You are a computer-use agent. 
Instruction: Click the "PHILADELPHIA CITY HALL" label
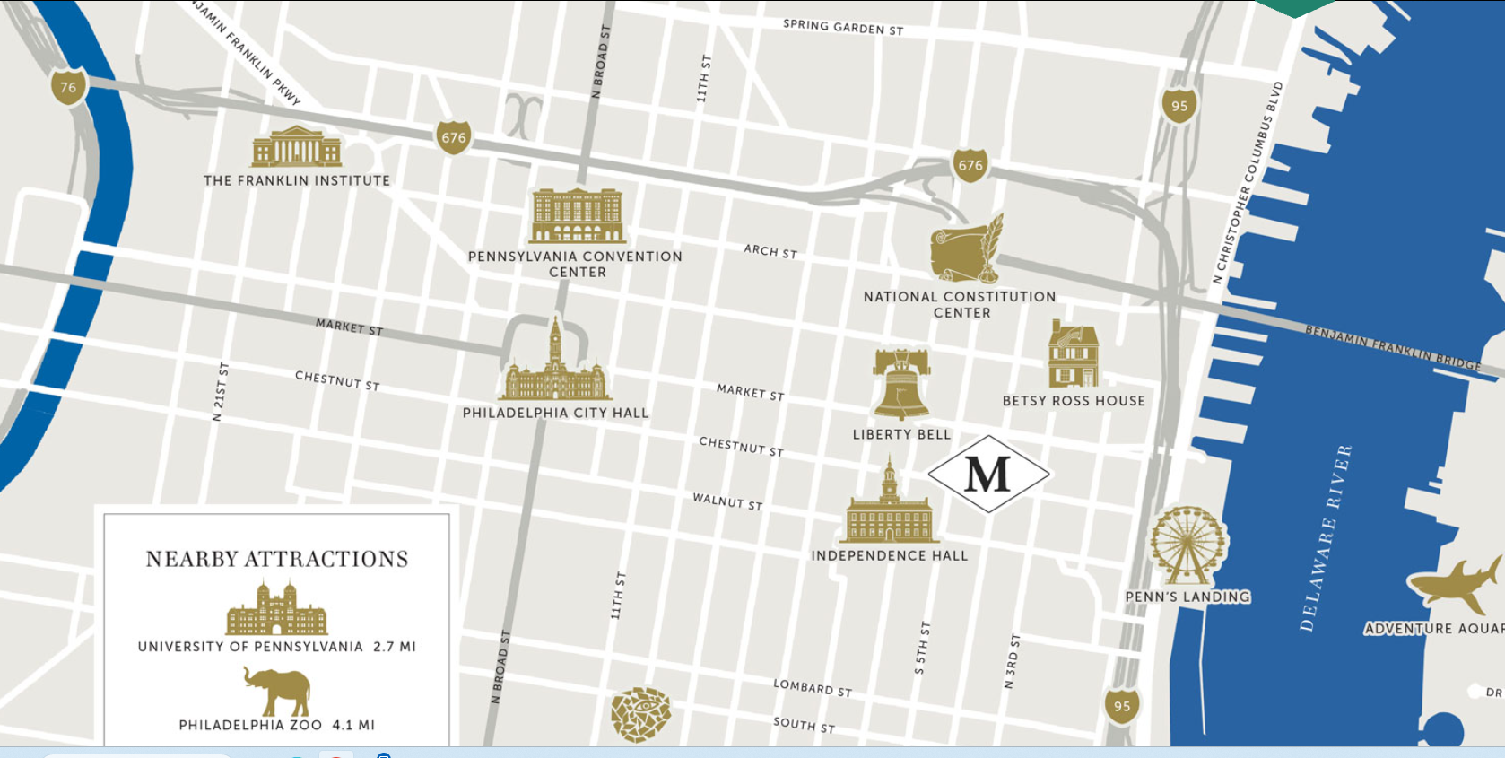[x=555, y=413]
